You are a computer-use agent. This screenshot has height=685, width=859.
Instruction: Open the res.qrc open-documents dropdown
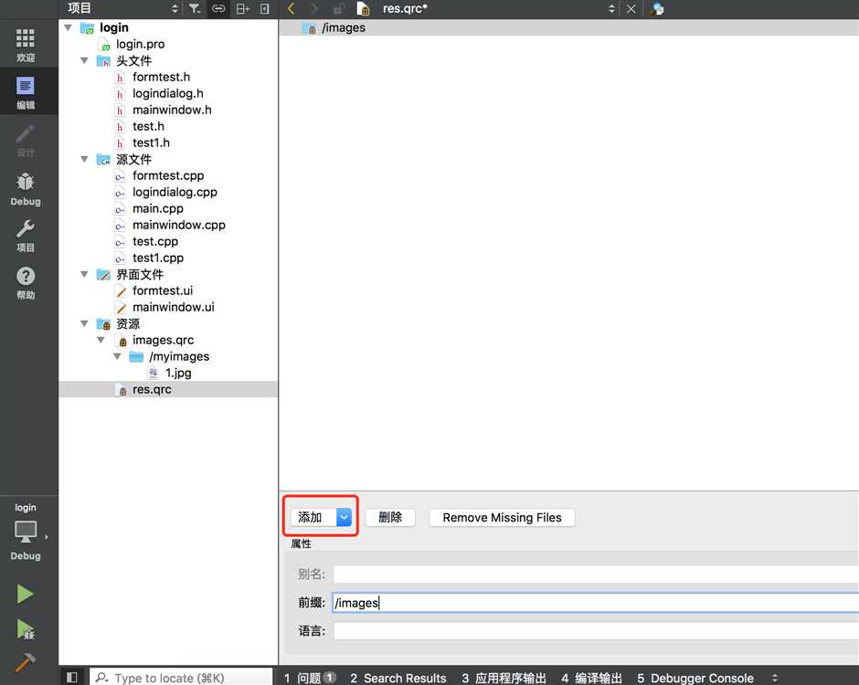pos(611,8)
